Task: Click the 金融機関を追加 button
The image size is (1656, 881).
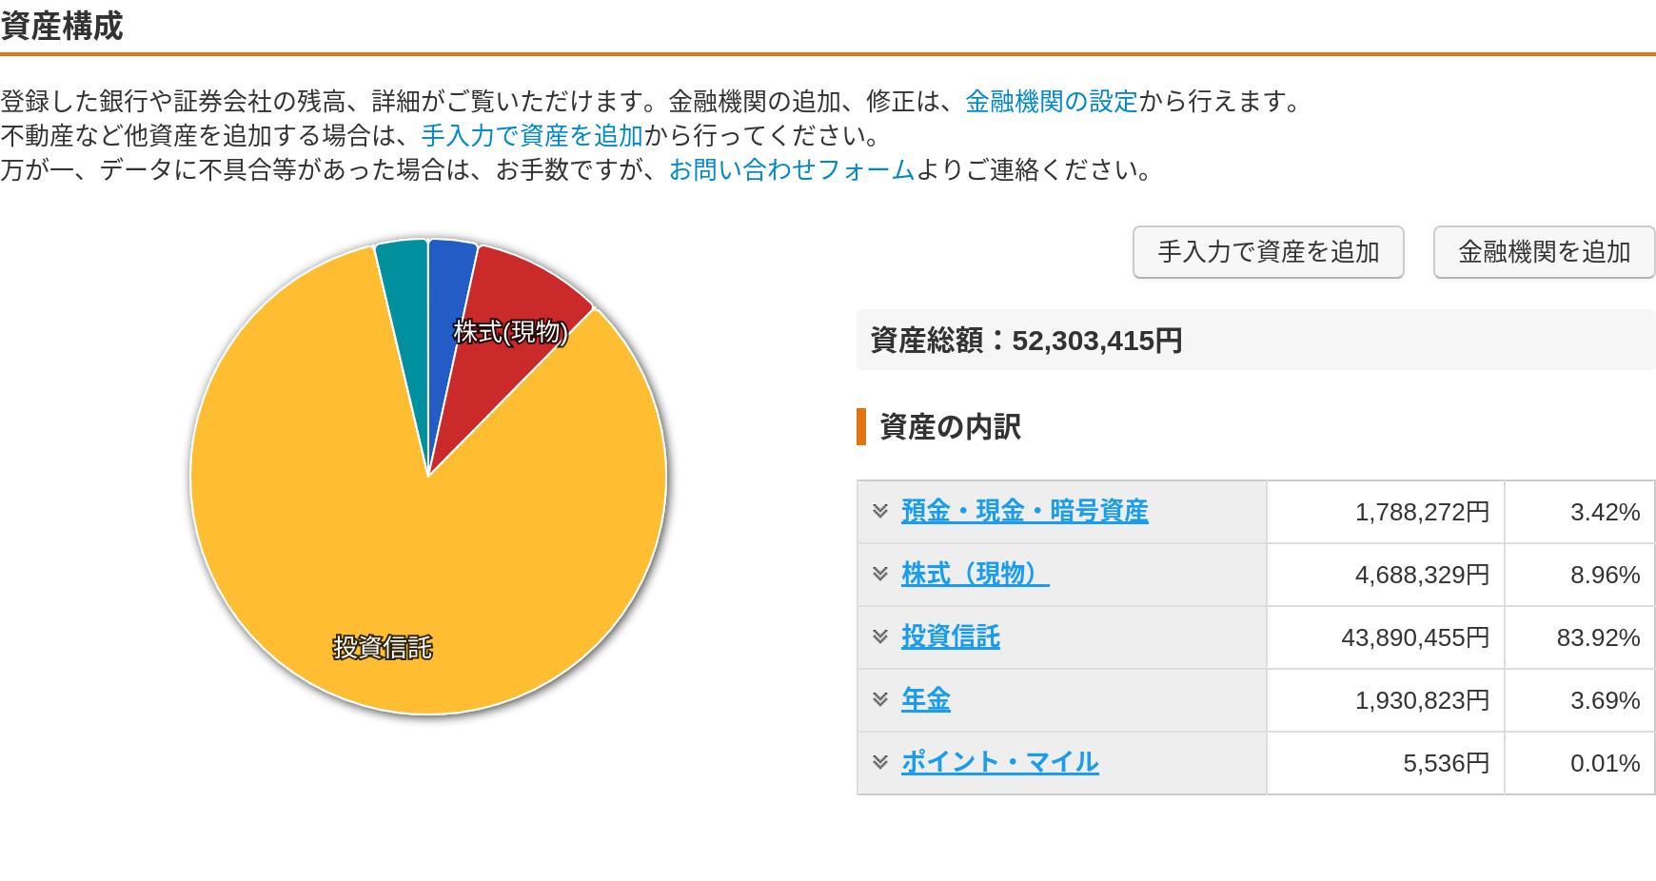Action: pos(1544,252)
